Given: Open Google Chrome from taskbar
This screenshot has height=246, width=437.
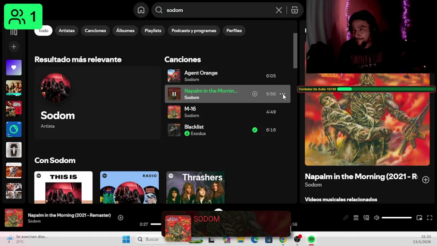Looking at the screenshot, I should coord(283,240).
